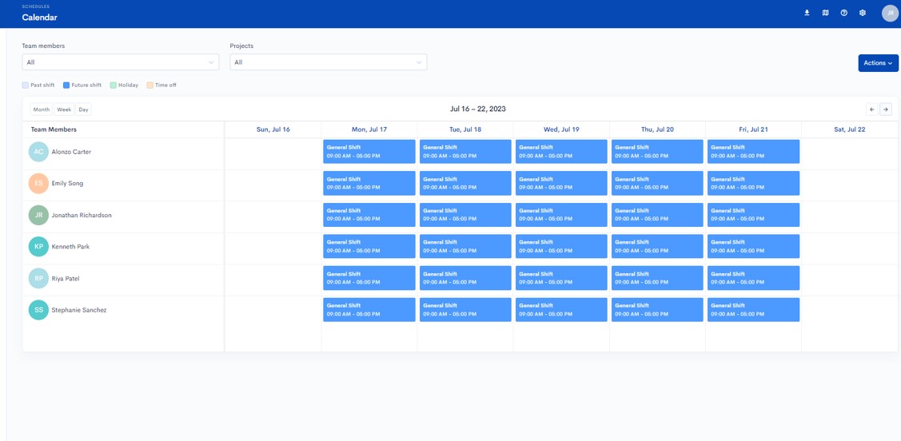Open the settings gear icon

coord(862,13)
